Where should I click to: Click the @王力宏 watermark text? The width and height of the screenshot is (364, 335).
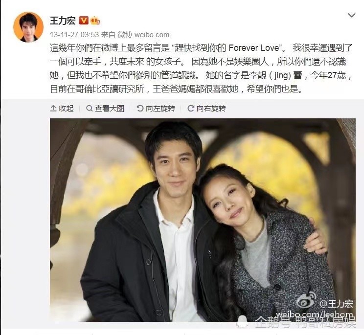pyautogui.click(x=336, y=303)
